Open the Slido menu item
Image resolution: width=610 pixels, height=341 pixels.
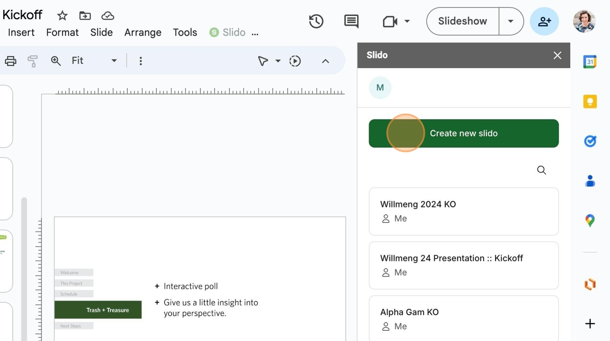pos(228,32)
